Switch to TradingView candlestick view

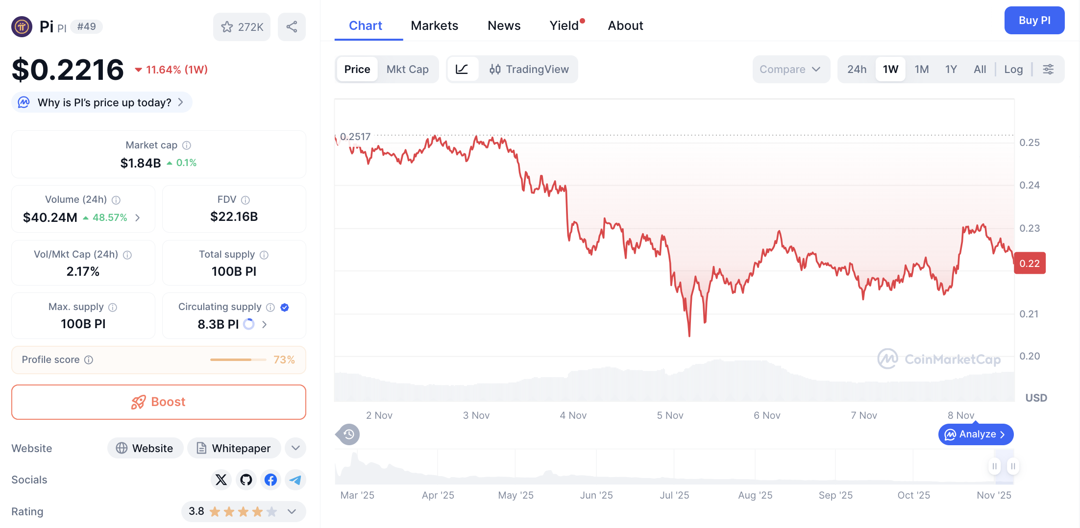[529, 69]
